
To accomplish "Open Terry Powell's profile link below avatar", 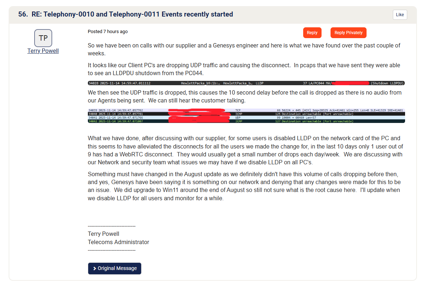I will [x=43, y=51].
